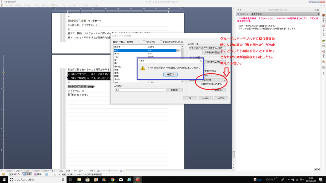
Task: Open the Windows Start menu
Action: click(x=4, y=180)
